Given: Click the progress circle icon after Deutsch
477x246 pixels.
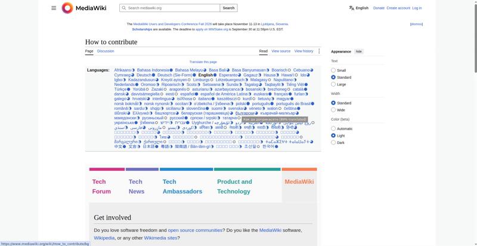Looking at the screenshot, I should coord(153,75).
